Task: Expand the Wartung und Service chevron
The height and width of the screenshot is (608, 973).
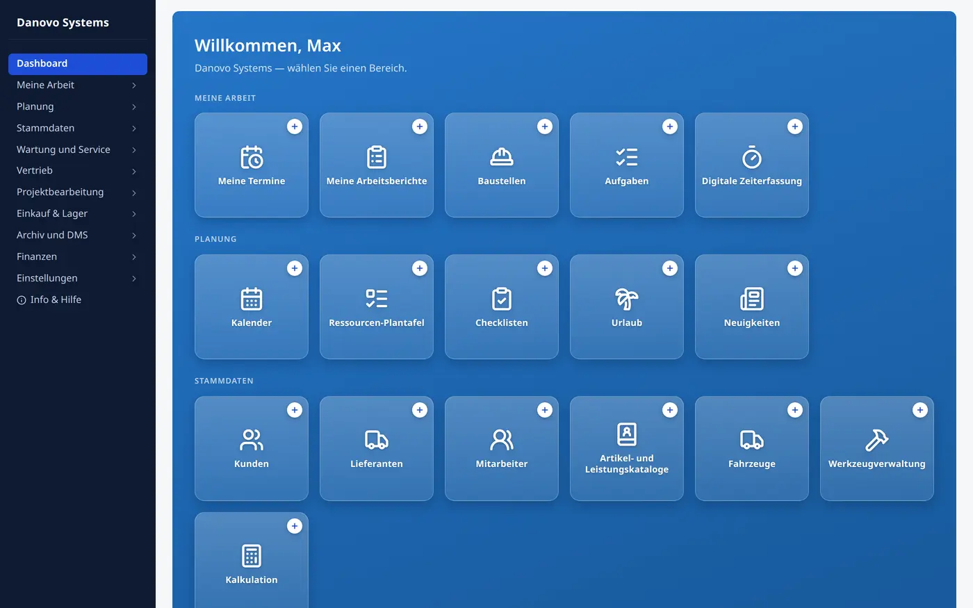Action: coord(134,150)
